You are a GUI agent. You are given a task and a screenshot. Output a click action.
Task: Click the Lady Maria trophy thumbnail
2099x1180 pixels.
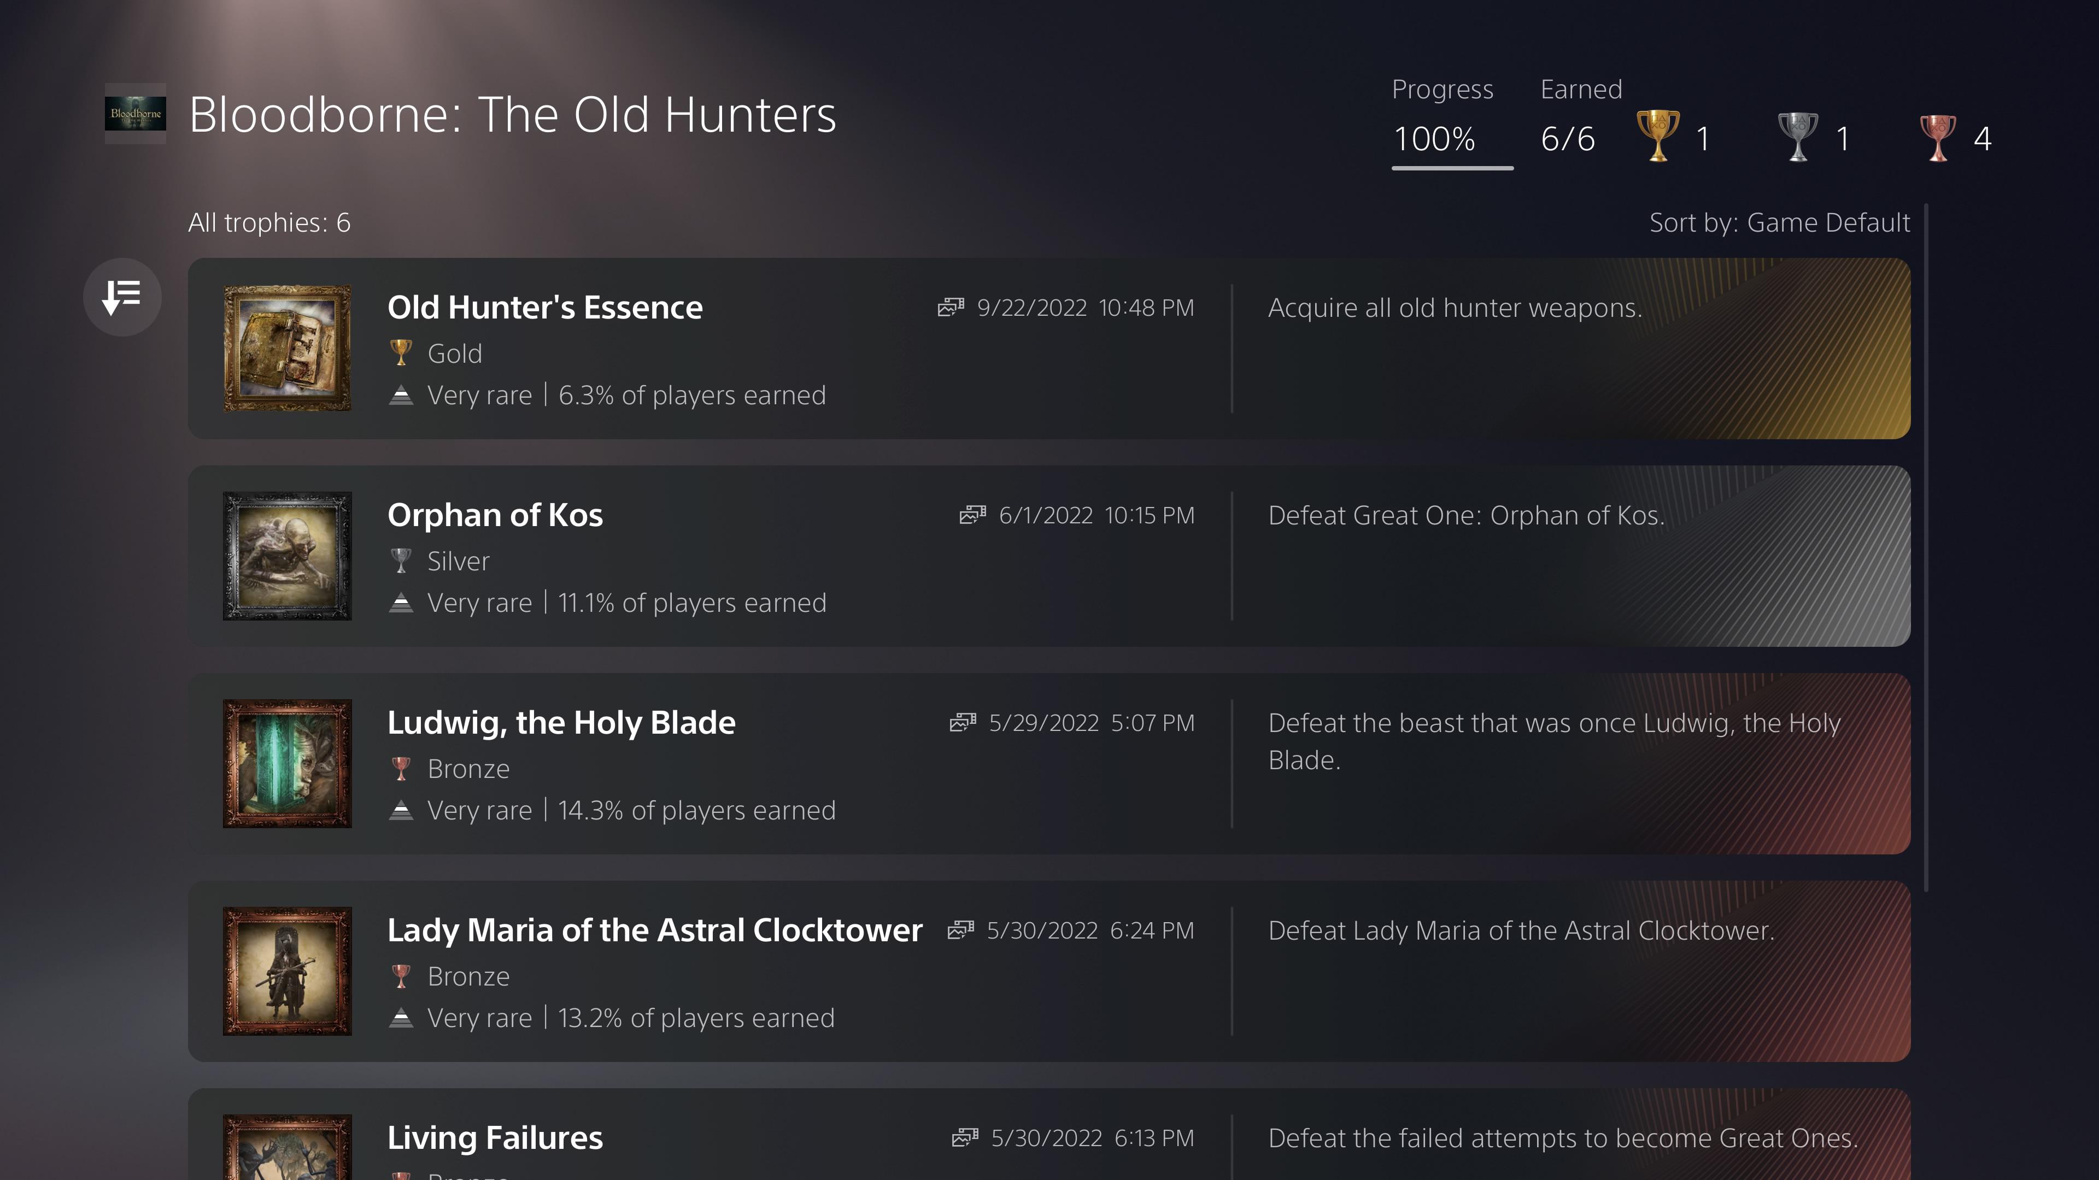tap(288, 971)
